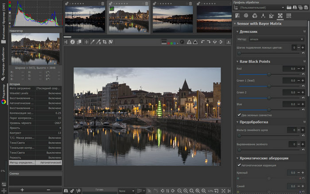Click the Red black point slider
Image resolution: width=310 pixels, height=194 pixels.
point(269,74)
